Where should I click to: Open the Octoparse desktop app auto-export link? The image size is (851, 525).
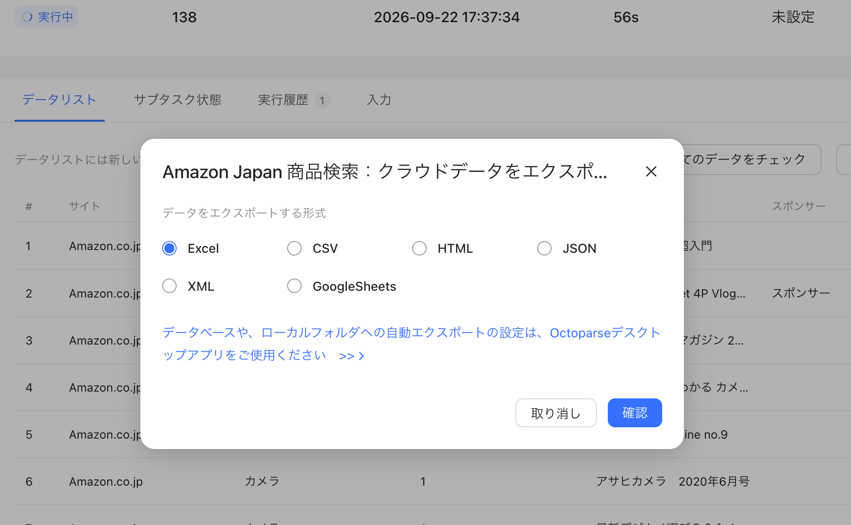[x=411, y=344]
